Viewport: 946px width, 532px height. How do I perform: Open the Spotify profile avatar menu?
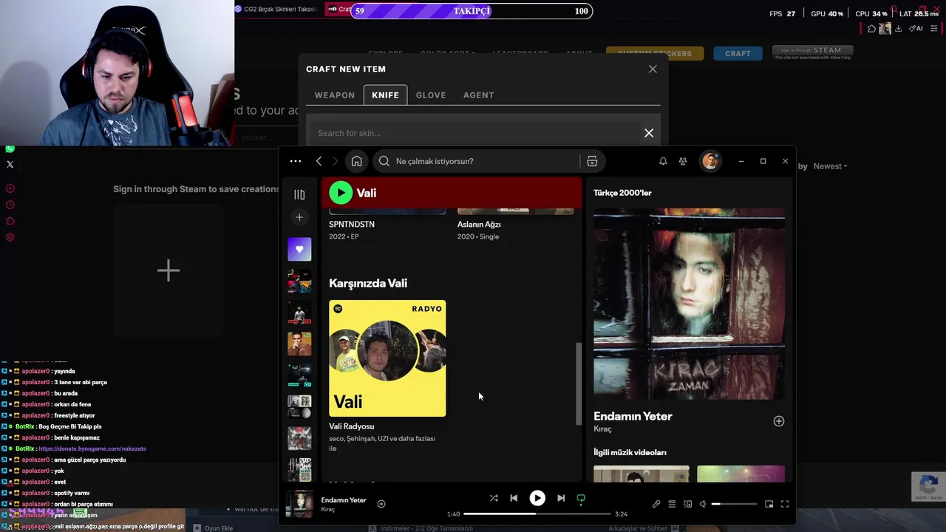(x=710, y=161)
